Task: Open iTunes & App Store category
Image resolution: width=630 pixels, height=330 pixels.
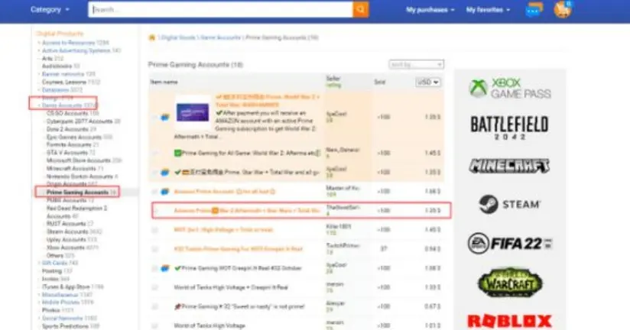Action: tap(67, 286)
